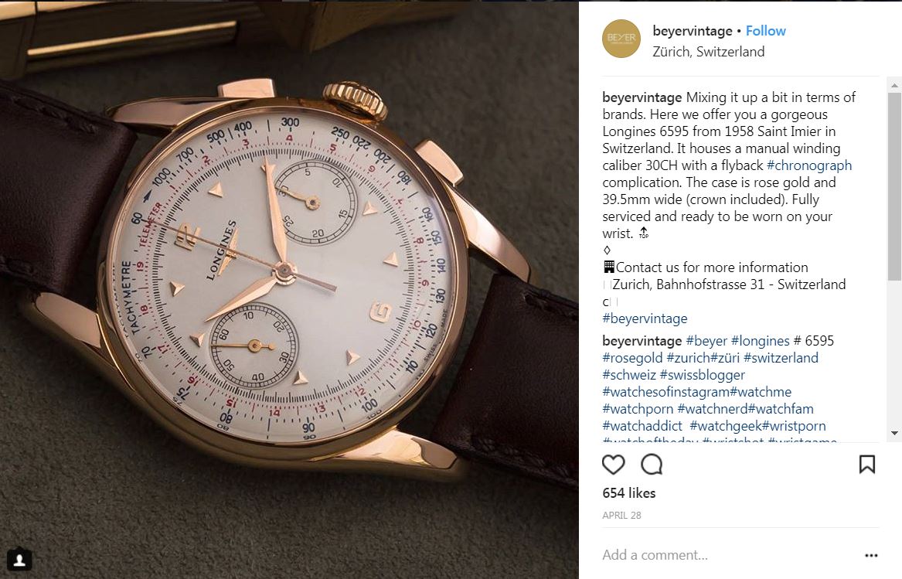Open the three-dots more options menu
The image size is (902, 579).
(x=872, y=555)
